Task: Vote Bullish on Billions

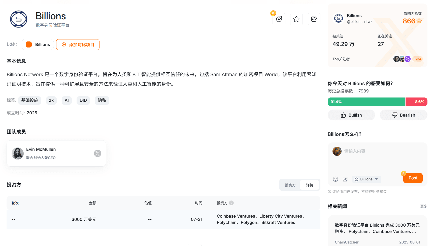Action: pos(351,115)
